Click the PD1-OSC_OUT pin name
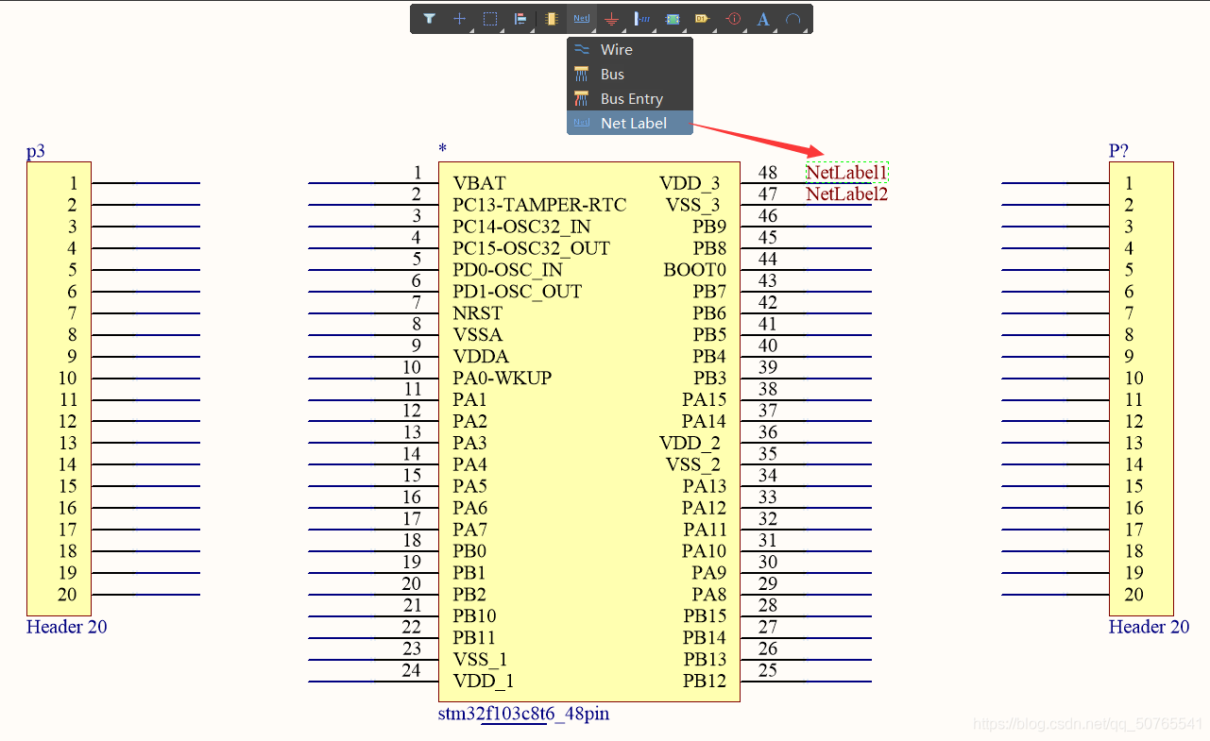The image size is (1210, 741). click(517, 293)
